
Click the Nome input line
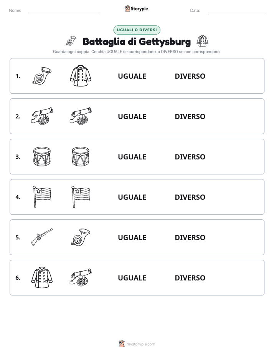point(63,10)
